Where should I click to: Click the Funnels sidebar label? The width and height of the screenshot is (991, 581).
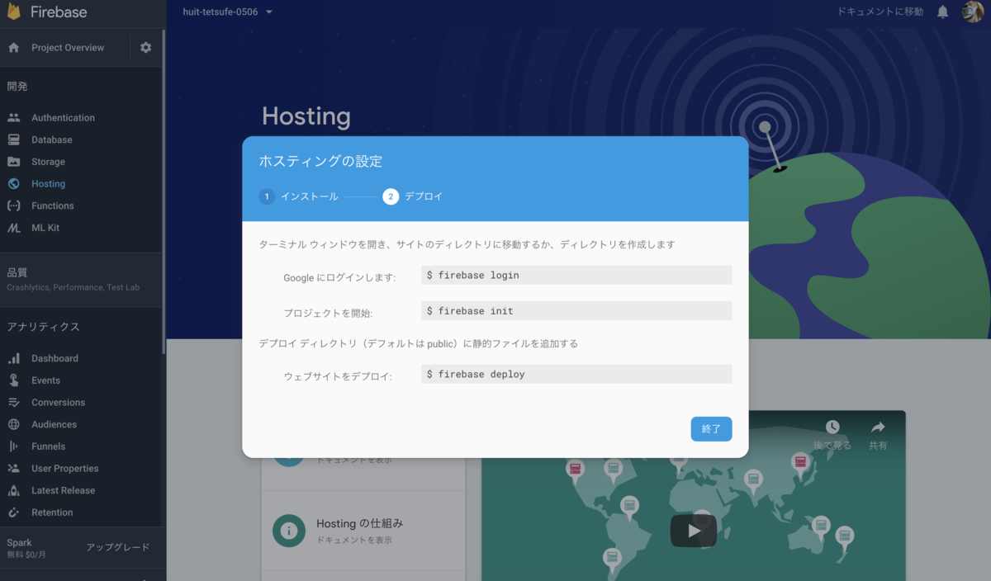(x=48, y=446)
